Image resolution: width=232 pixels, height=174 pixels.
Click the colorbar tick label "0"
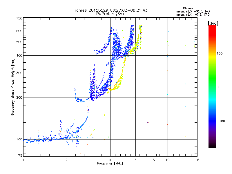[217, 87]
